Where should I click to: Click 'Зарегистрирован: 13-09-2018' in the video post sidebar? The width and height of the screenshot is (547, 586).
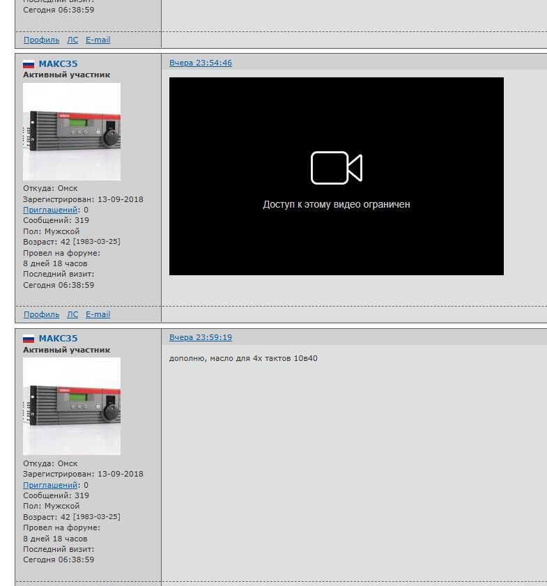[83, 199]
